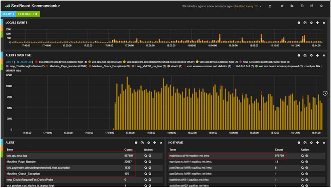Click move handle of the HOSTNAME panel
Image resolution: width=331 pixels, height=188 pixels.
pyautogui.click(x=318, y=143)
